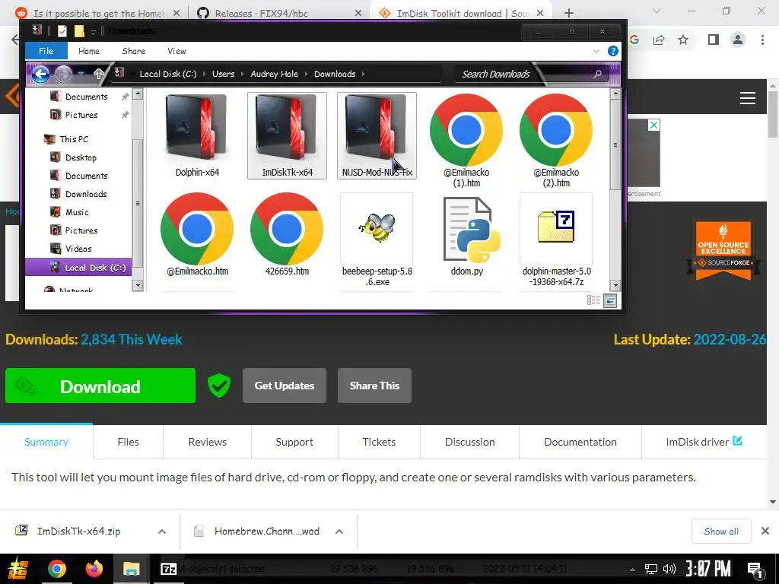Image resolution: width=779 pixels, height=584 pixels.
Task: Select Downloads under This PC
Action: pyautogui.click(x=86, y=194)
